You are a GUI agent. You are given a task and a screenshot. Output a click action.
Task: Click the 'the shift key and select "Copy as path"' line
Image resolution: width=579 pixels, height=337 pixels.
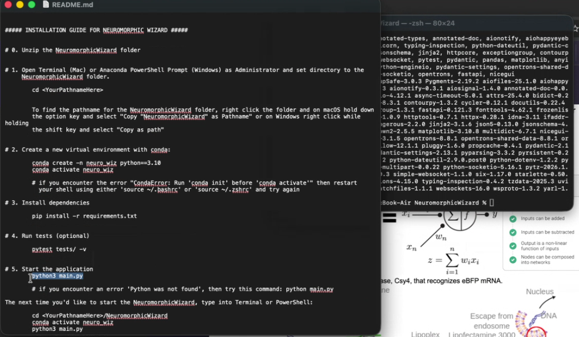(98, 130)
